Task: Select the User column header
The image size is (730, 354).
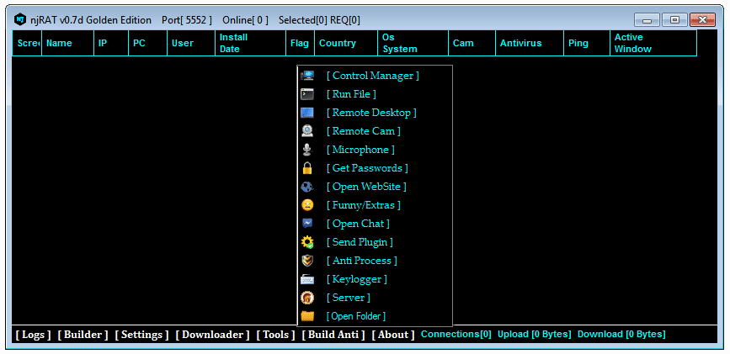Action: click(x=191, y=43)
